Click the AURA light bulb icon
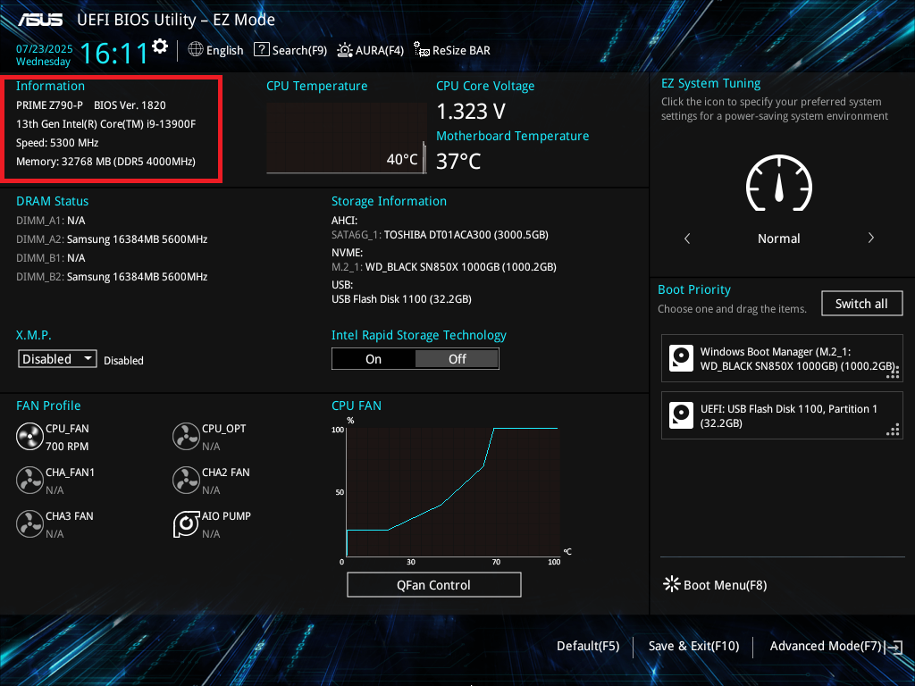915x686 pixels. click(x=345, y=50)
